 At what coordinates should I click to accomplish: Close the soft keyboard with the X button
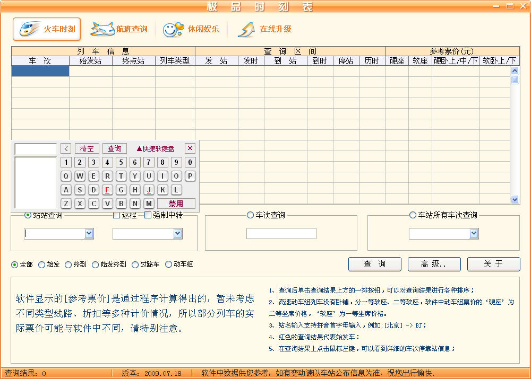pyautogui.click(x=190, y=148)
